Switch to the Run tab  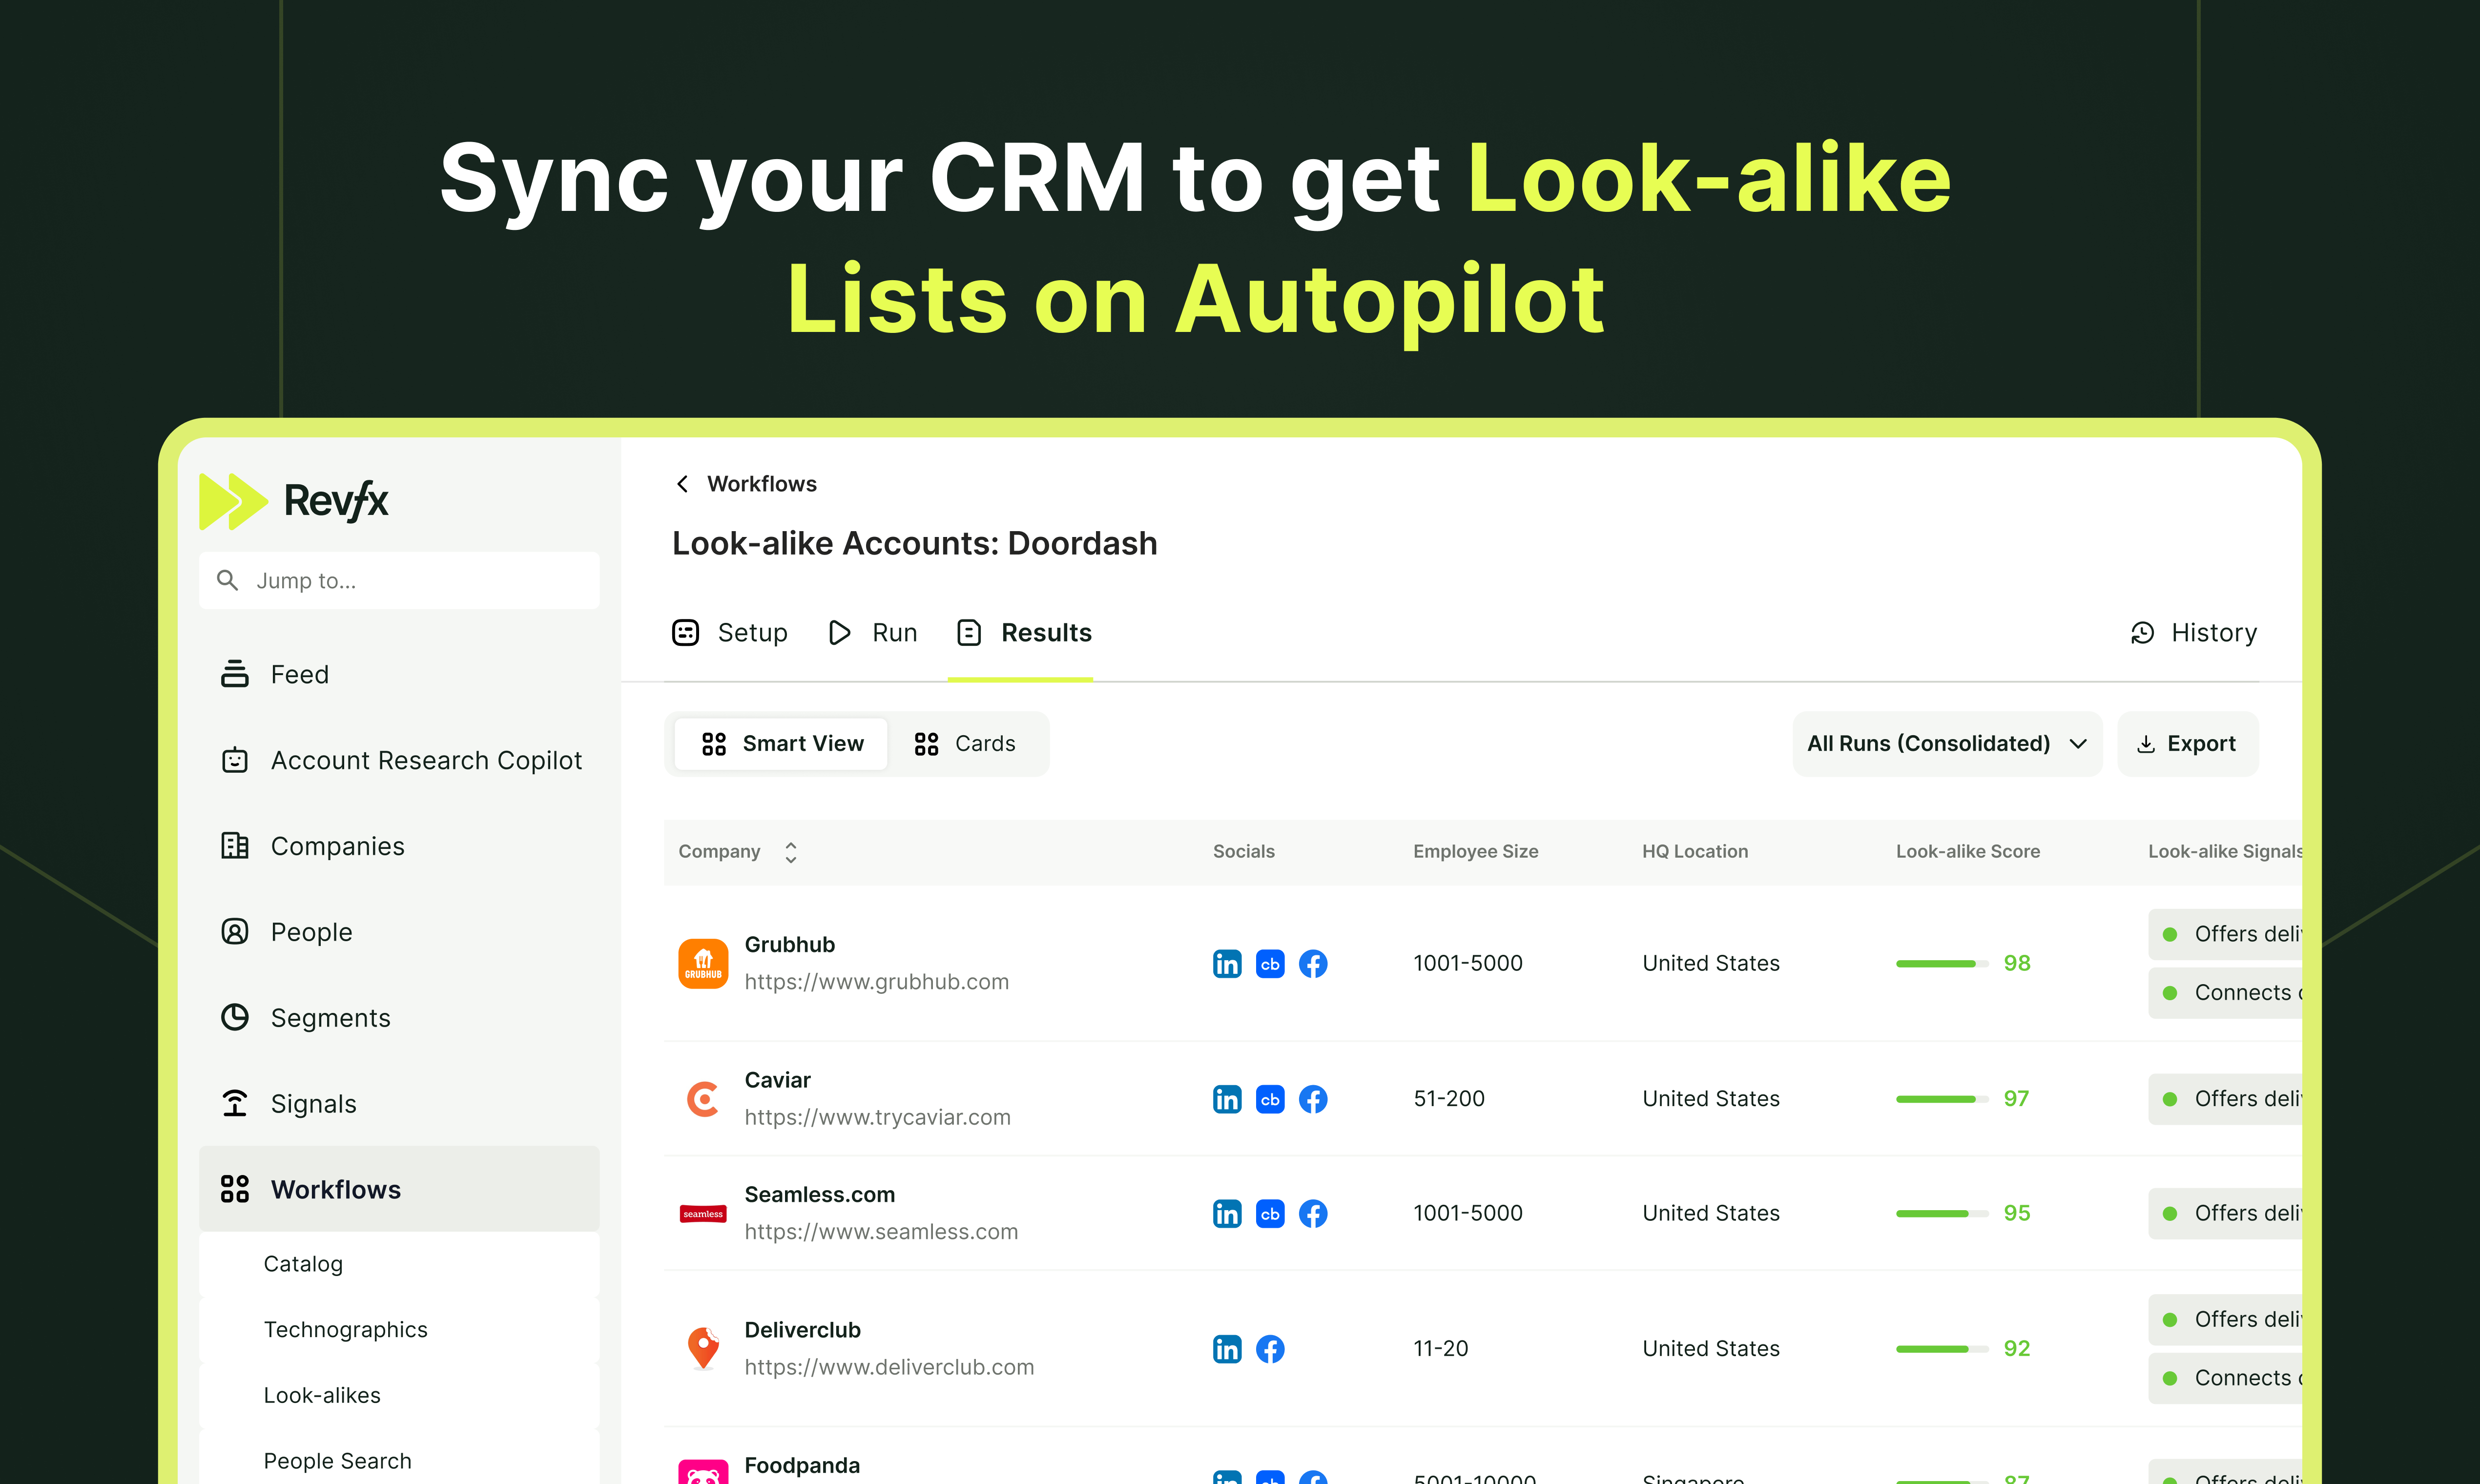[873, 633]
